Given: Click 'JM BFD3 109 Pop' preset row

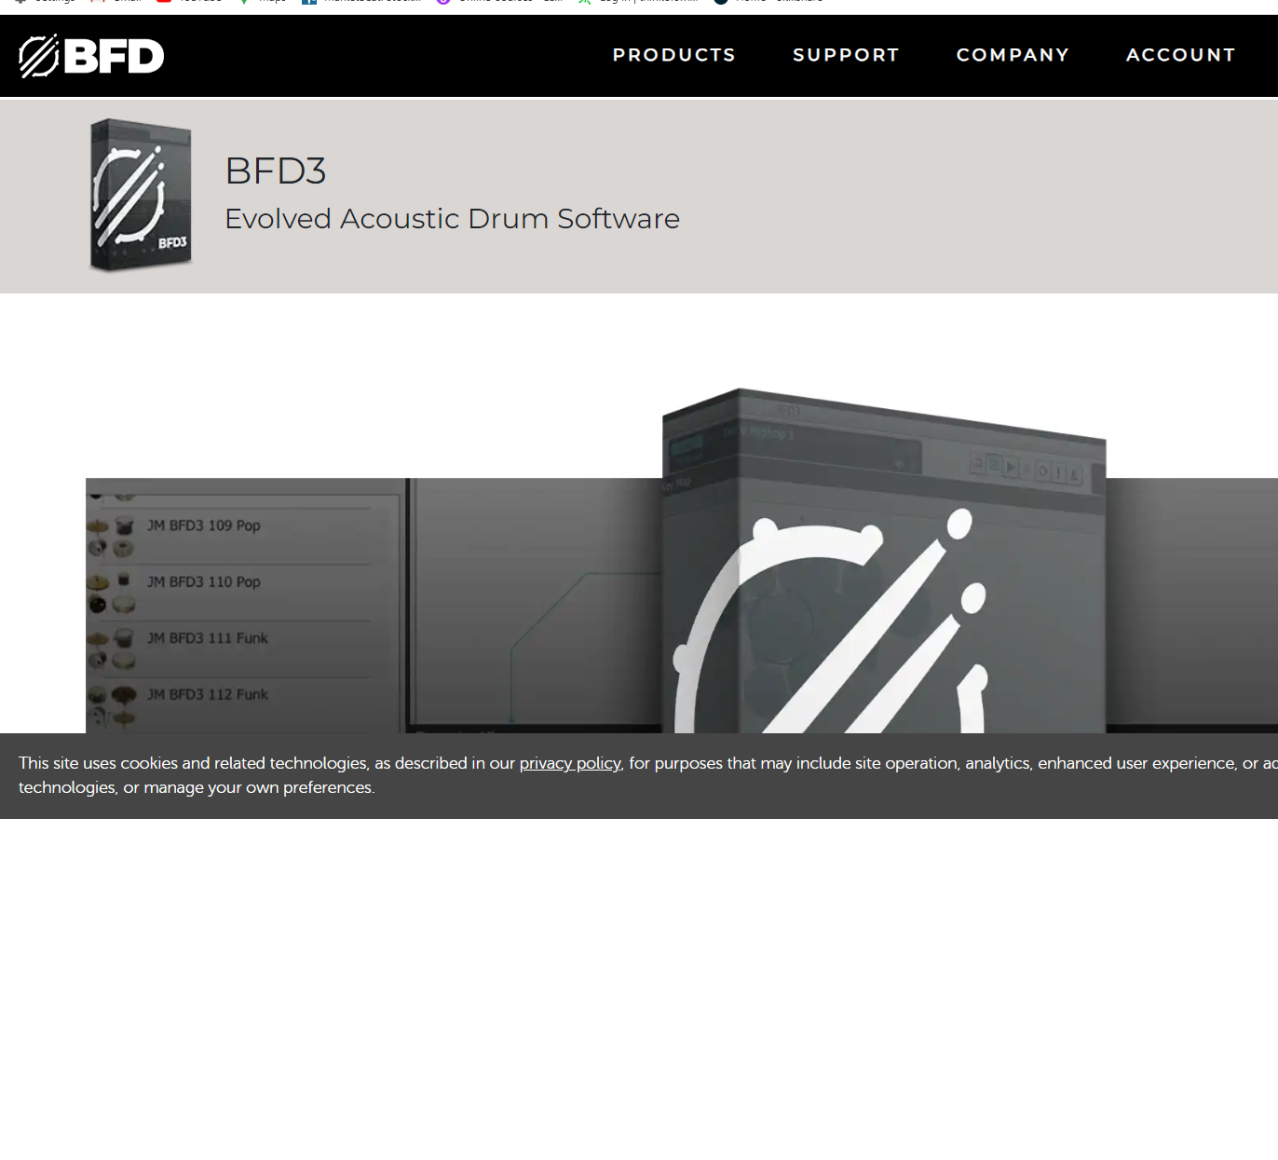Looking at the screenshot, I should (x=229, y=536).
